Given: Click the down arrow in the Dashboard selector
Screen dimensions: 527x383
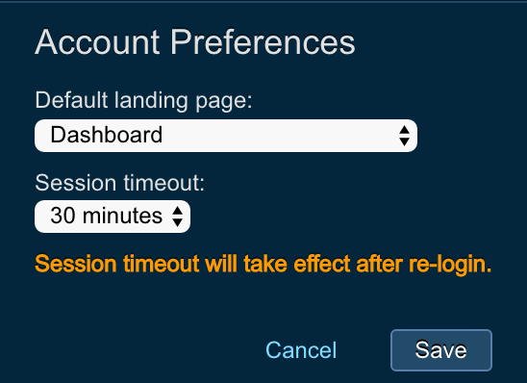Looking at the screenshot, I should click(x=404, y=141).
